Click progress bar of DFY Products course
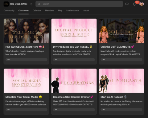 click(74, 60)
